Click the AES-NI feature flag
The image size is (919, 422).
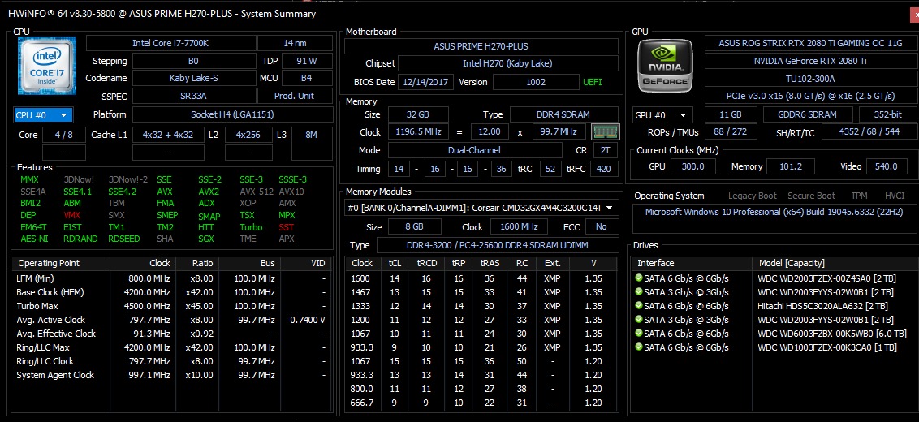click(37, 239)
